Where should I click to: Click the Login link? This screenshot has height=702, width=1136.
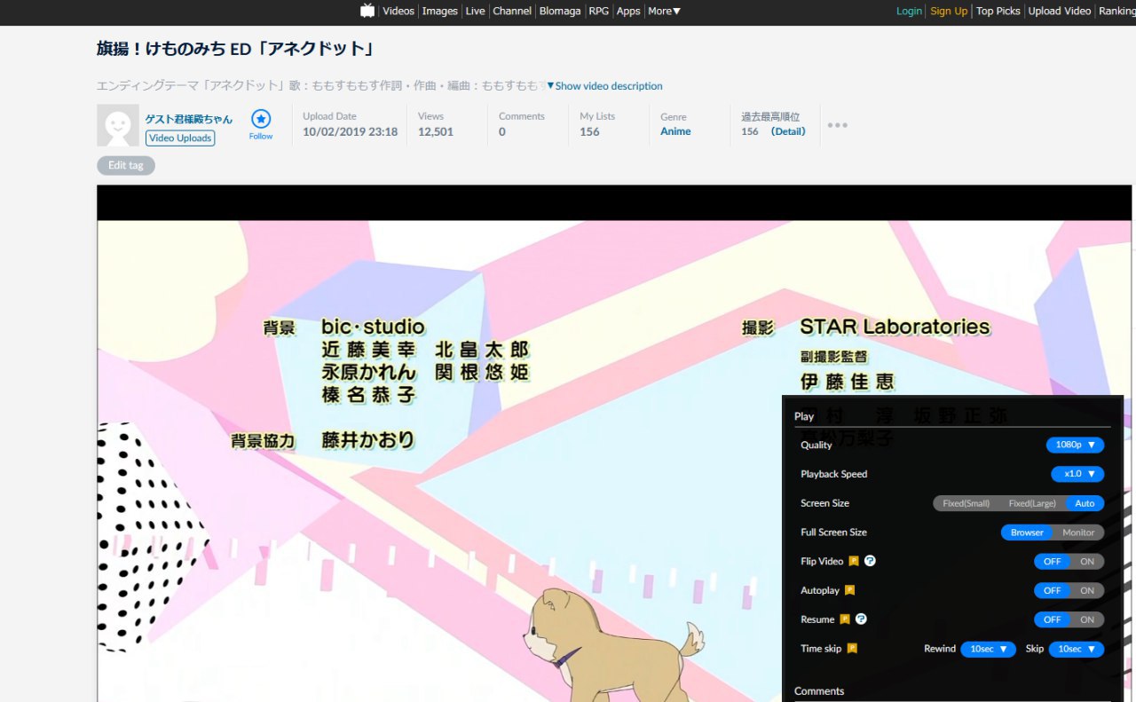tap(909, 11)
